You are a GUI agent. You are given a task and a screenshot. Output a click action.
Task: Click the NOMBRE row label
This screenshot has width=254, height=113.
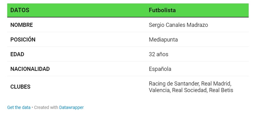pos(22,25)
